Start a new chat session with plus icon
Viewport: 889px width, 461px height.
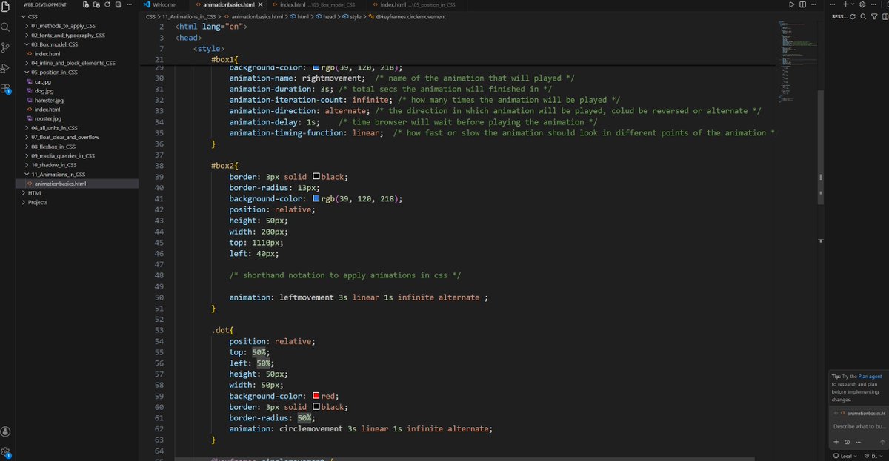(845, 4)
